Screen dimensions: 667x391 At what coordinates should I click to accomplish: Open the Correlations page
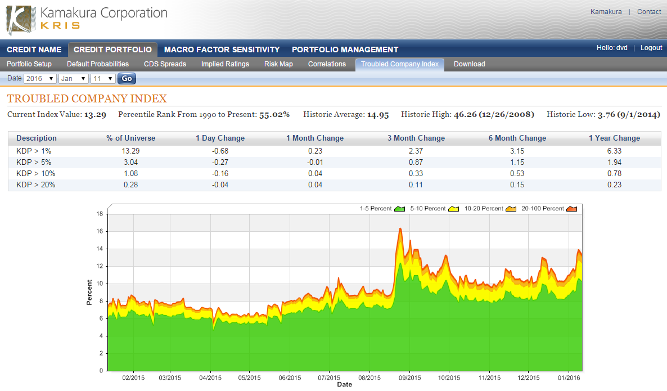pos(327,64)
